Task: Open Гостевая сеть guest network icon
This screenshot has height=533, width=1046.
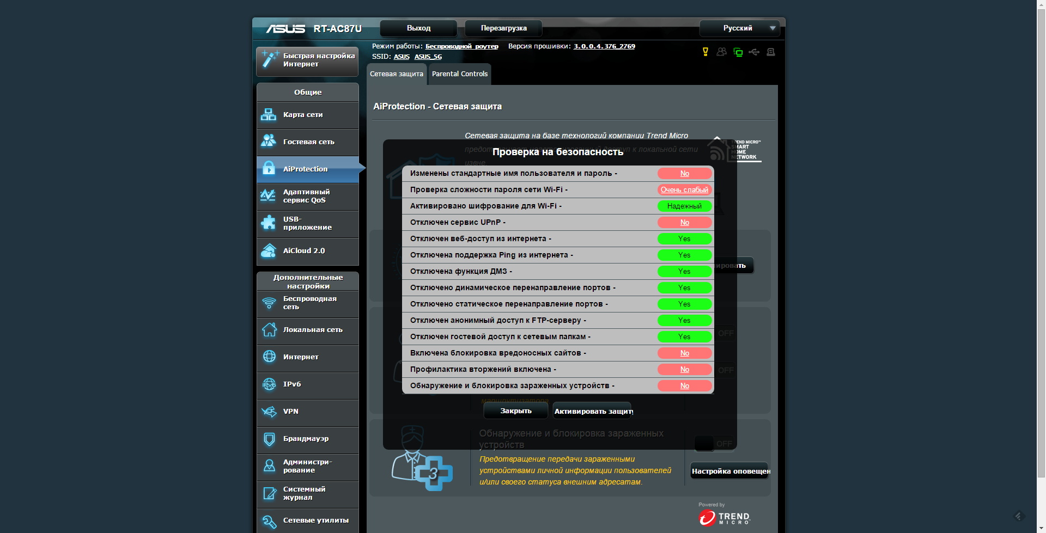Action: pos(269,141)
